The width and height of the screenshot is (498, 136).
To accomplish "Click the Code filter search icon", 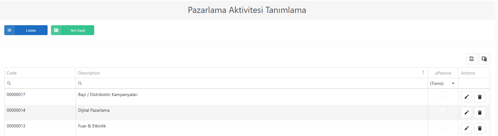I will pyautogui.click(x=9, y=83).
